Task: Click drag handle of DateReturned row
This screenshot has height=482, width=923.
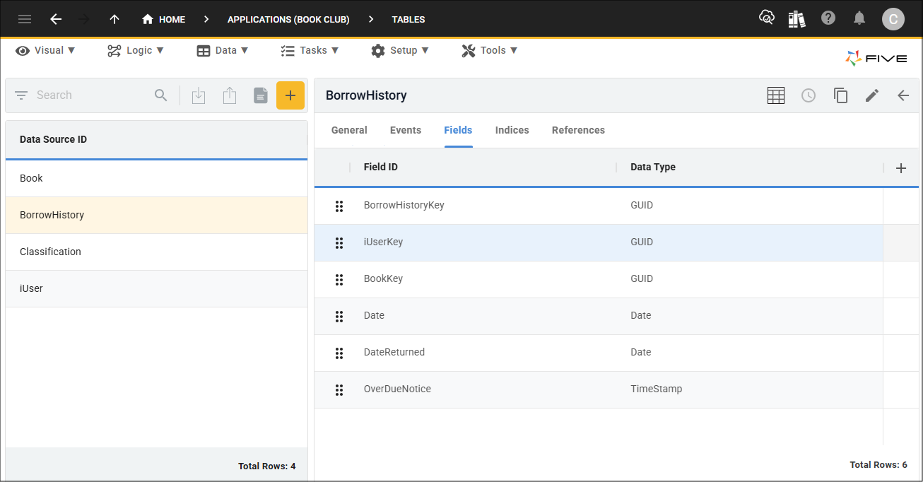Action: pos(339,353)
